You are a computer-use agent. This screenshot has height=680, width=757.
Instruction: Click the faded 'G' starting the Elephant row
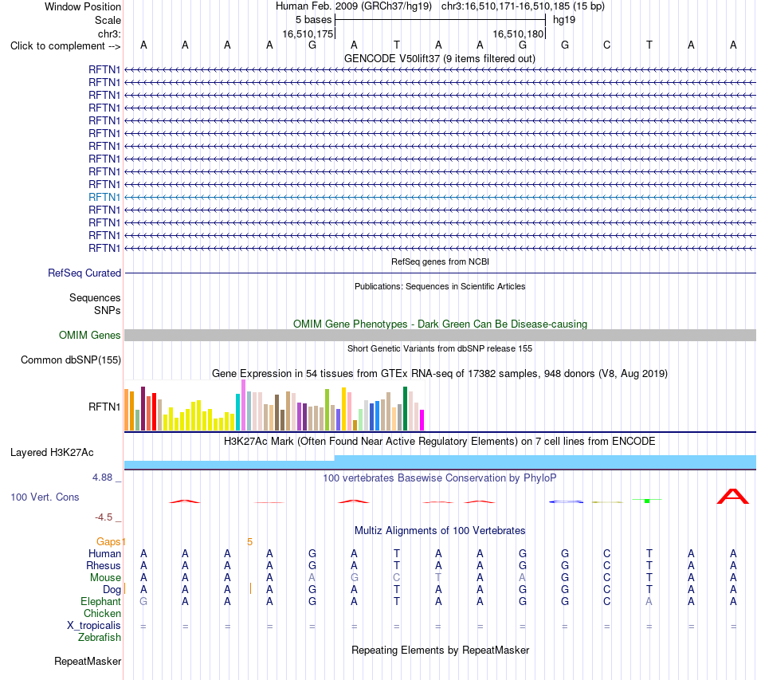[x=143, y=601]
